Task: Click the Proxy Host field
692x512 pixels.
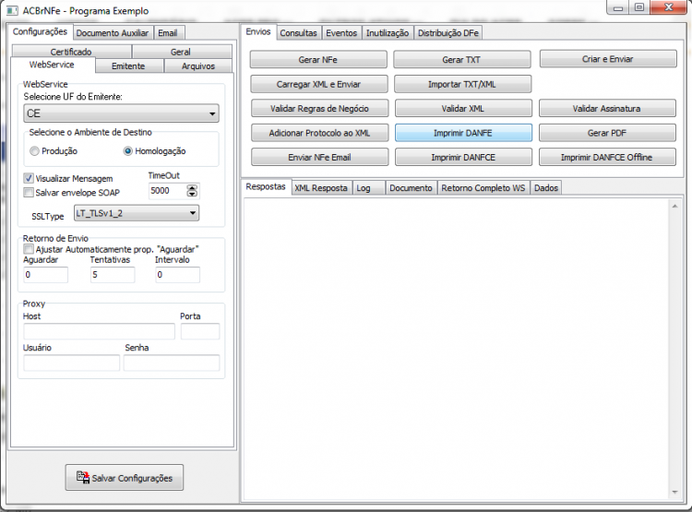Action: [x=100, y=331]
